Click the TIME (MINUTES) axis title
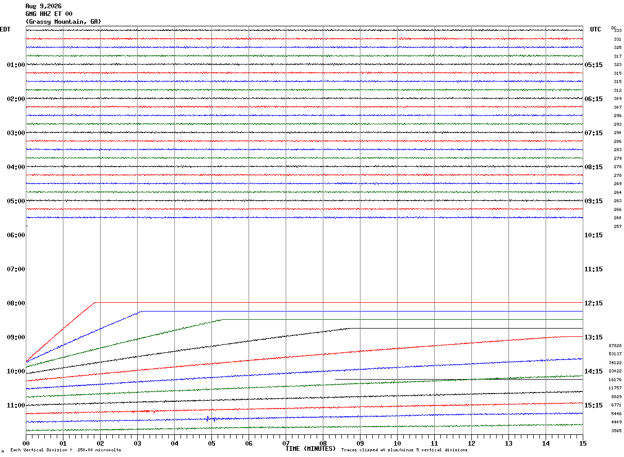Viewport: 624px width, 457px height. click(x=310, y=449)
